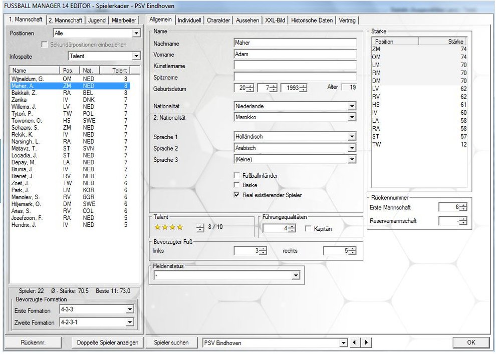The image size is (496, 355).
Task: Tick the Kapitän checkbox
Action: [308, 228]
